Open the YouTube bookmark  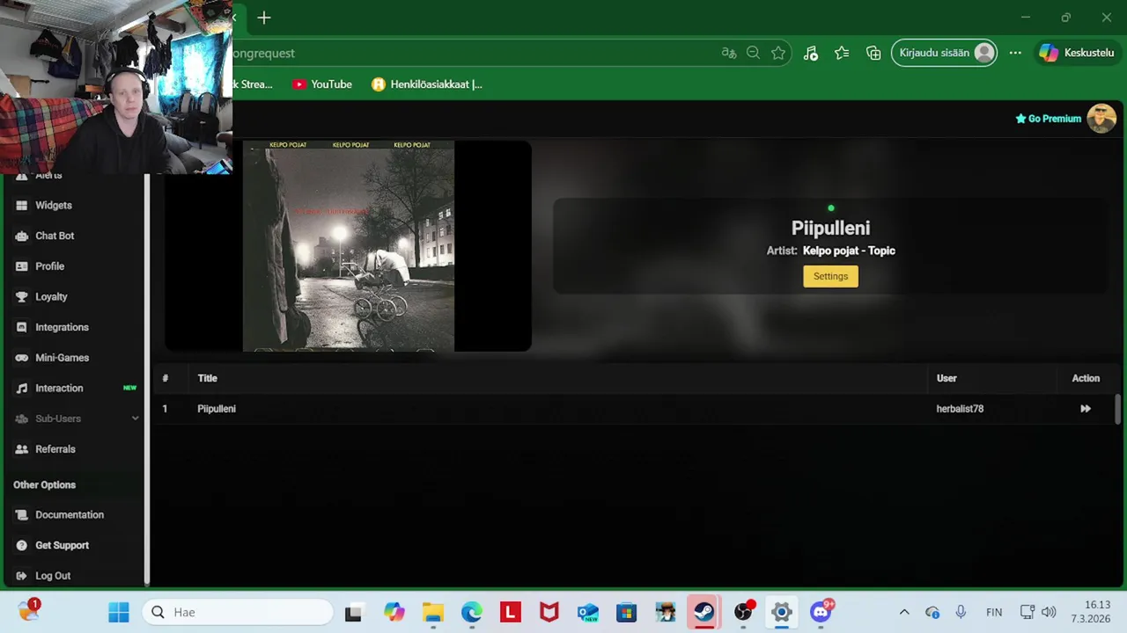[322, 84]
